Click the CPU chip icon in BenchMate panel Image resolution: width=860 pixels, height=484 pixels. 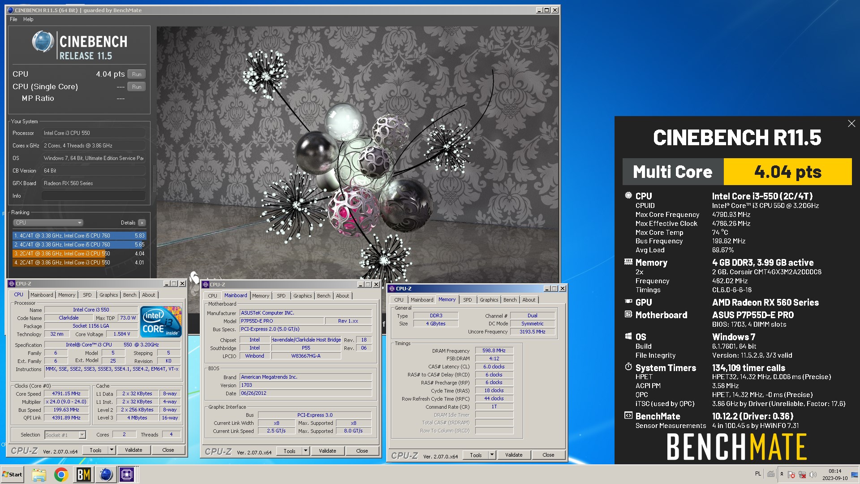628,195
